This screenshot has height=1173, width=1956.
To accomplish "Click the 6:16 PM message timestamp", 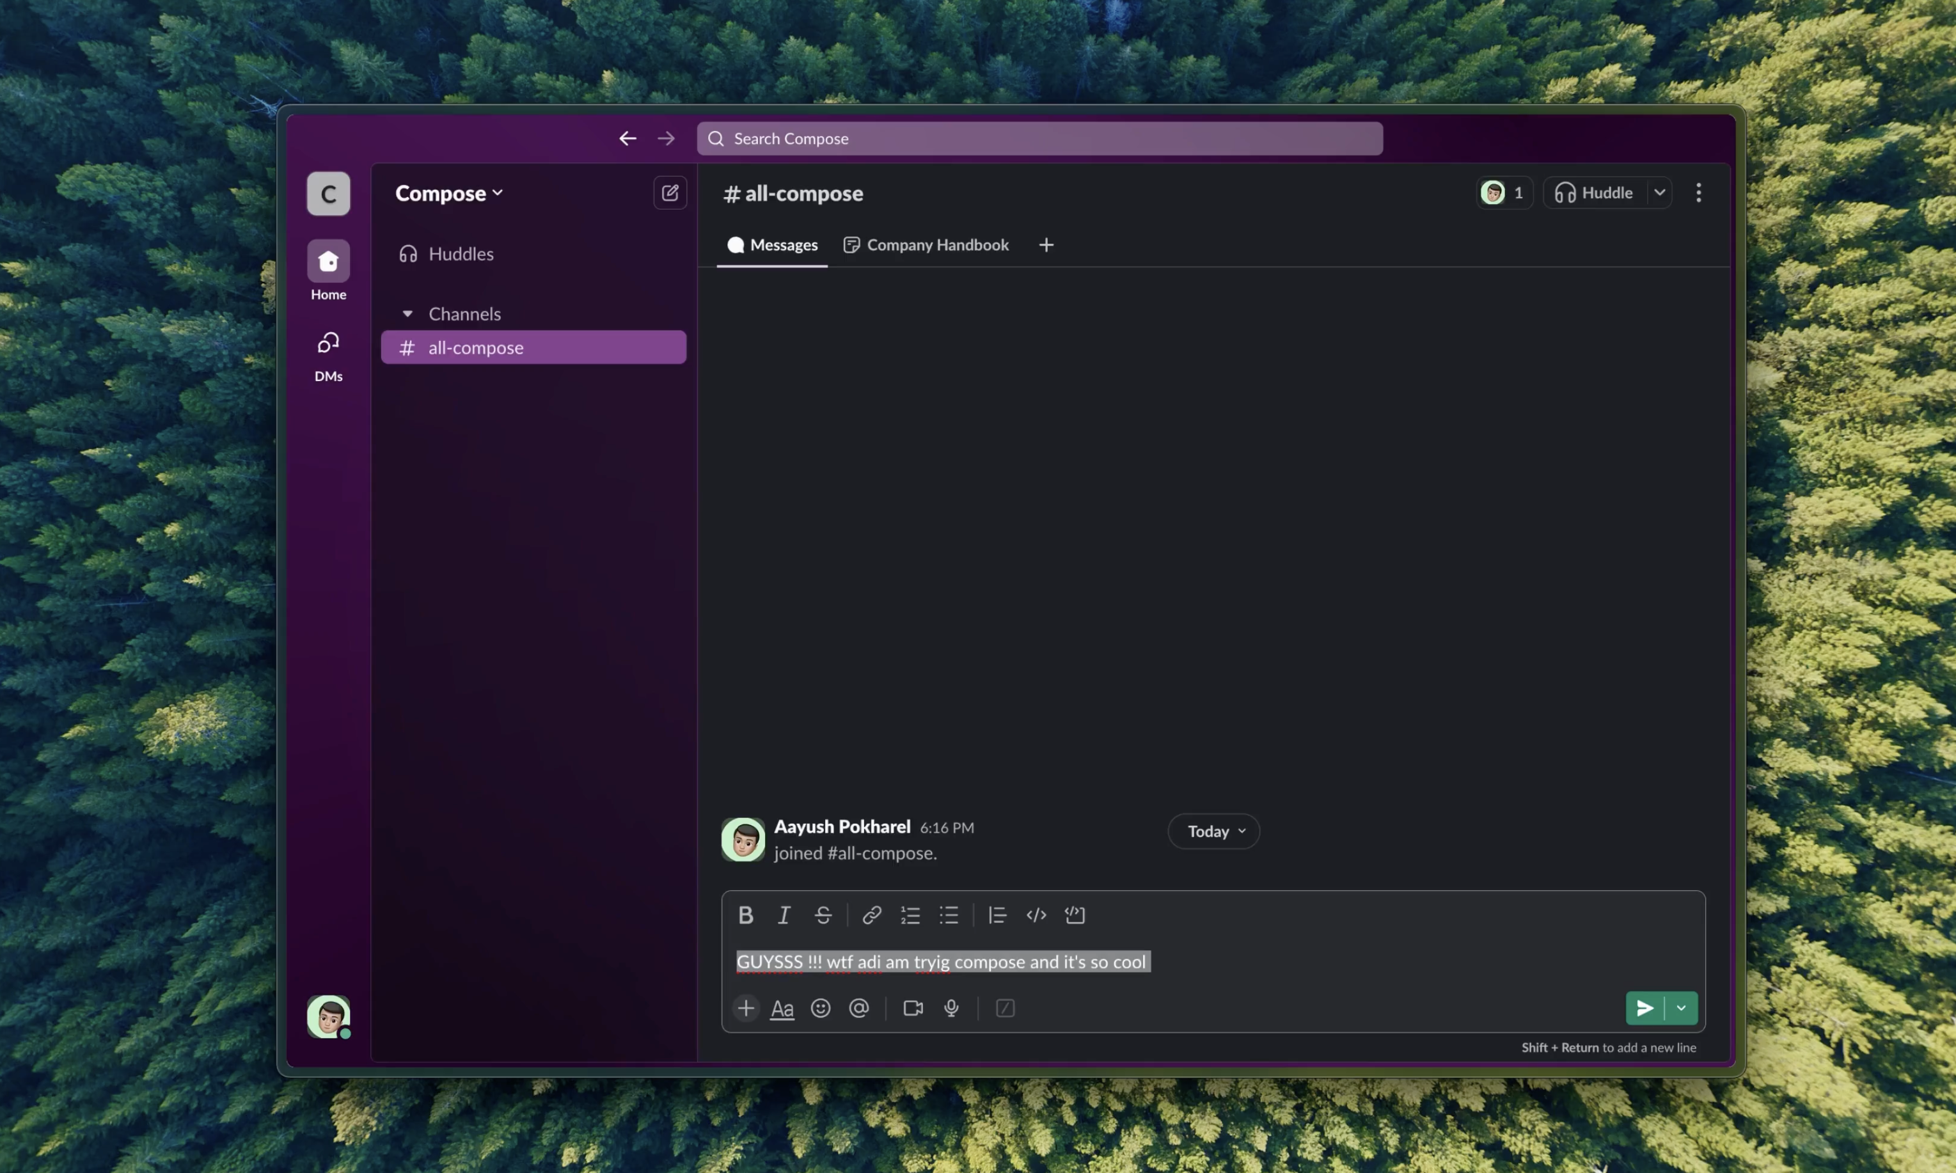I will [947, 828].
